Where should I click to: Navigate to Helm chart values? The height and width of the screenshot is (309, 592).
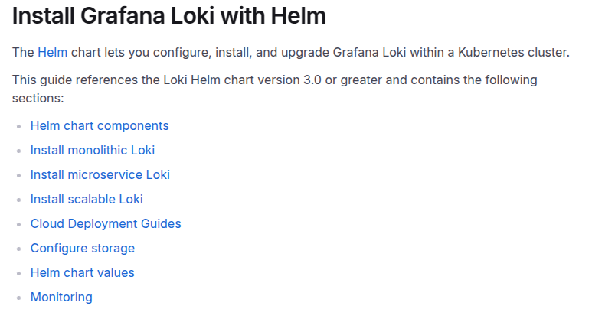click(x=83, y=272)
